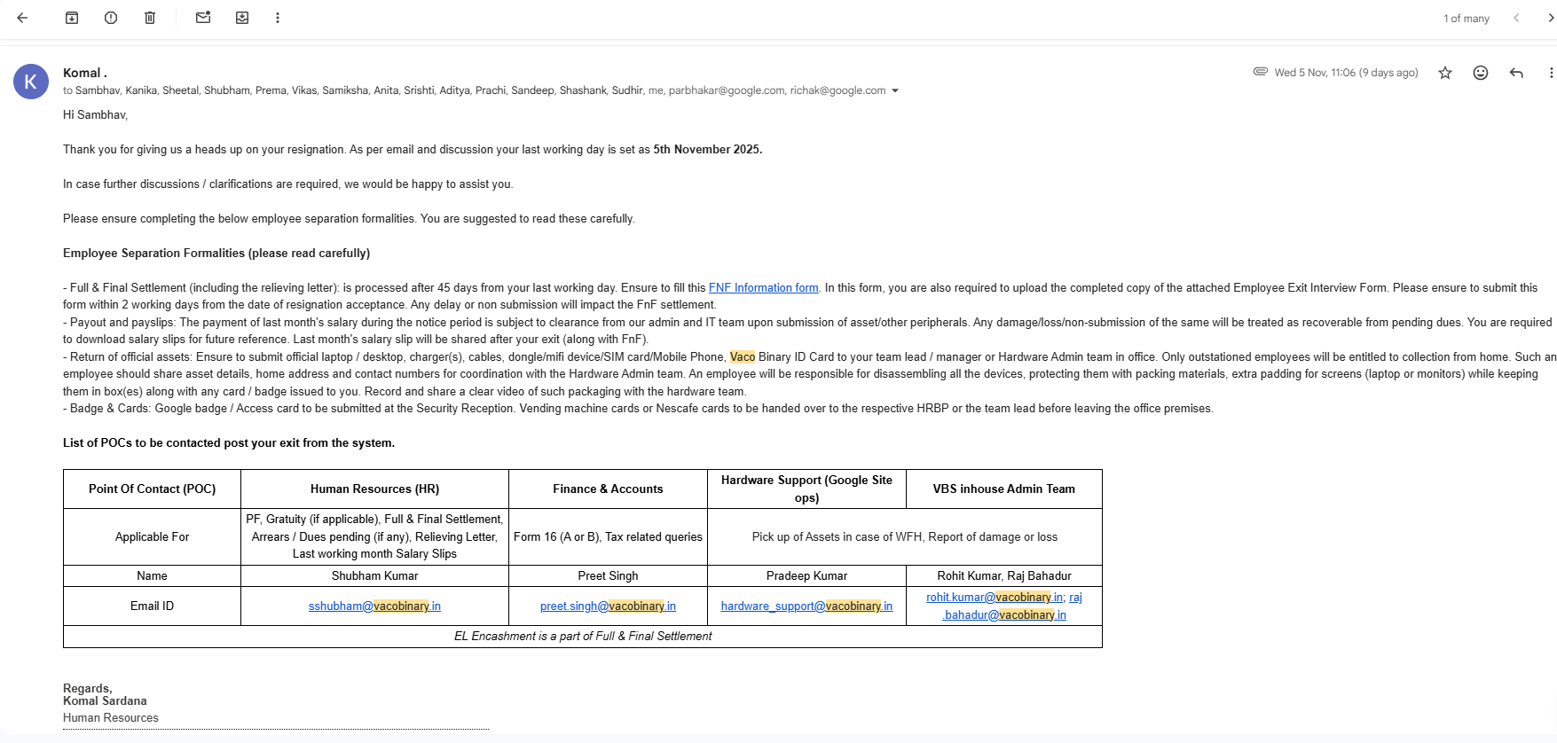Image resolution: width=1557 pixels, height=743 pixels.
Task: Open the toolbar More options menu
Action: 278,18
